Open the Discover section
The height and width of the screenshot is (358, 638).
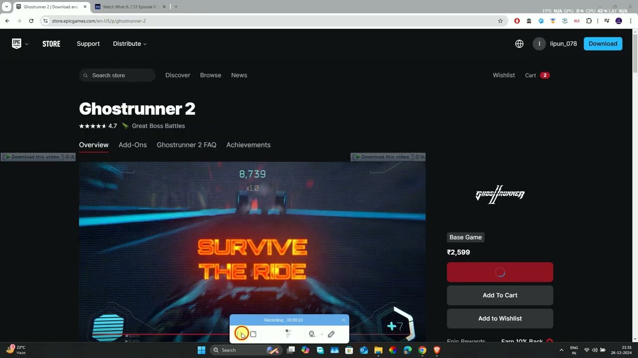tap(178, 75)
